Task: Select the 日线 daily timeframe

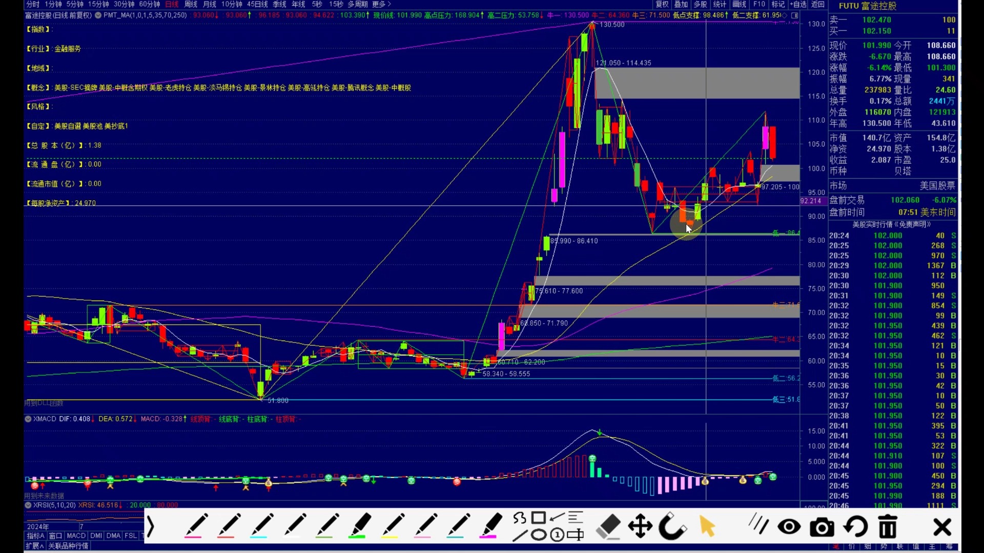Action: coord(172,4)
